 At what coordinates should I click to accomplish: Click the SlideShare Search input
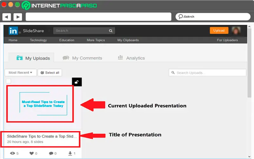(x=84, y=31)
